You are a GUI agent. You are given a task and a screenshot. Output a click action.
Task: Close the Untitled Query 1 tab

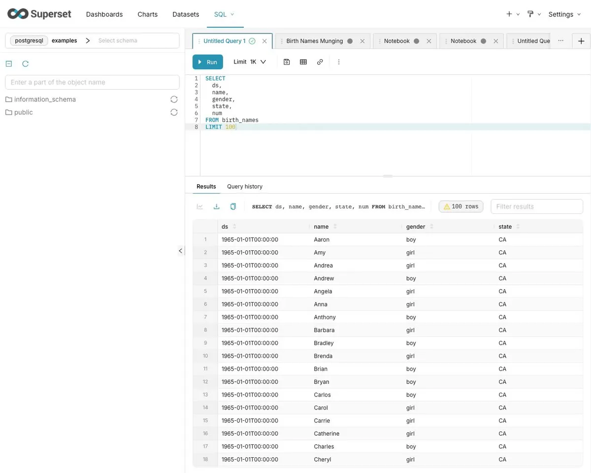pyautogui.click(x=264, y=41)
